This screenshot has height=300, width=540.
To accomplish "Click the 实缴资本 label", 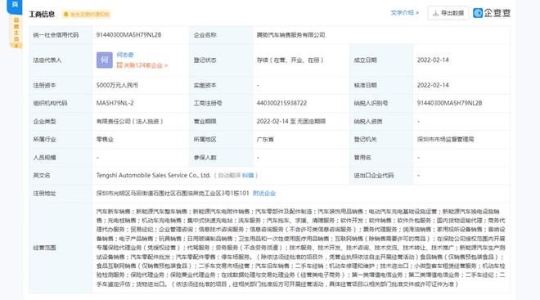I will [x=205, y=85].
